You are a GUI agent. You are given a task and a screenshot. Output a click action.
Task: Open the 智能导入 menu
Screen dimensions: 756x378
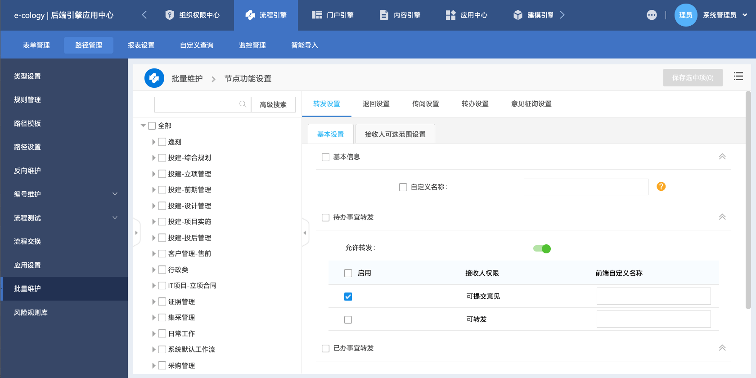pos(305,45)
